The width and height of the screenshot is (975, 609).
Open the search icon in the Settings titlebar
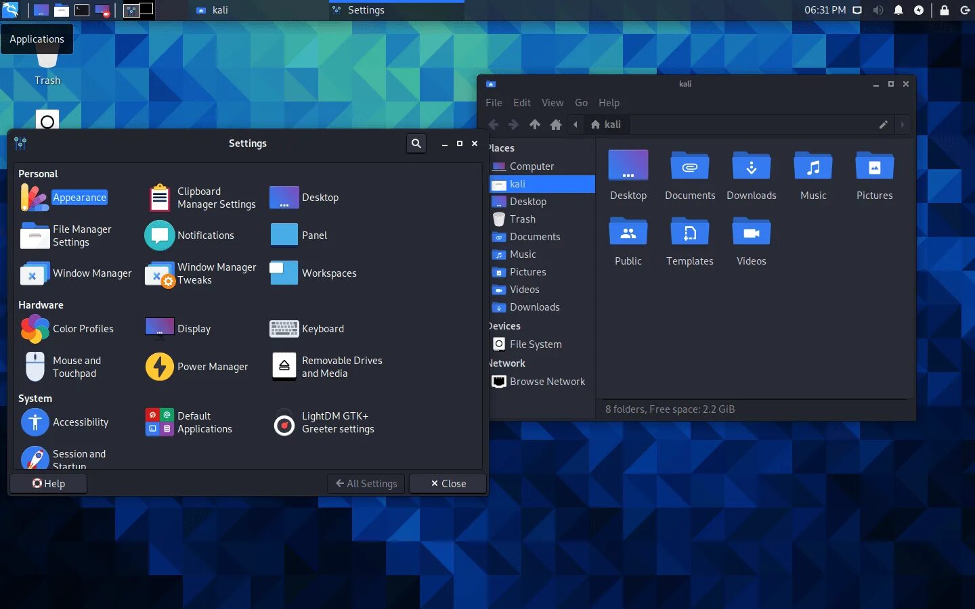click(x=416, y=143)
